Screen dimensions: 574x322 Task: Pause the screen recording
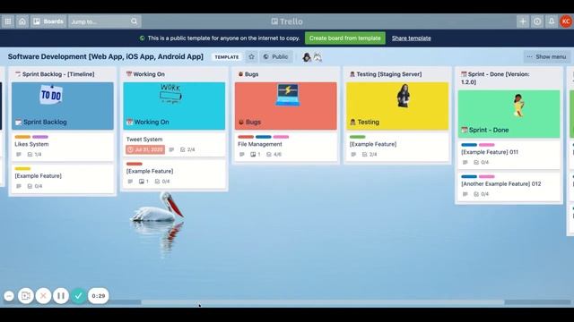point(61,296)
